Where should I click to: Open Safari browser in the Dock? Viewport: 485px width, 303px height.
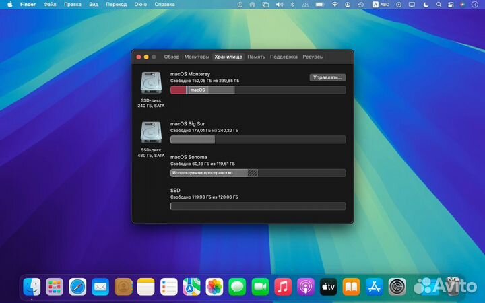point(77,287)
